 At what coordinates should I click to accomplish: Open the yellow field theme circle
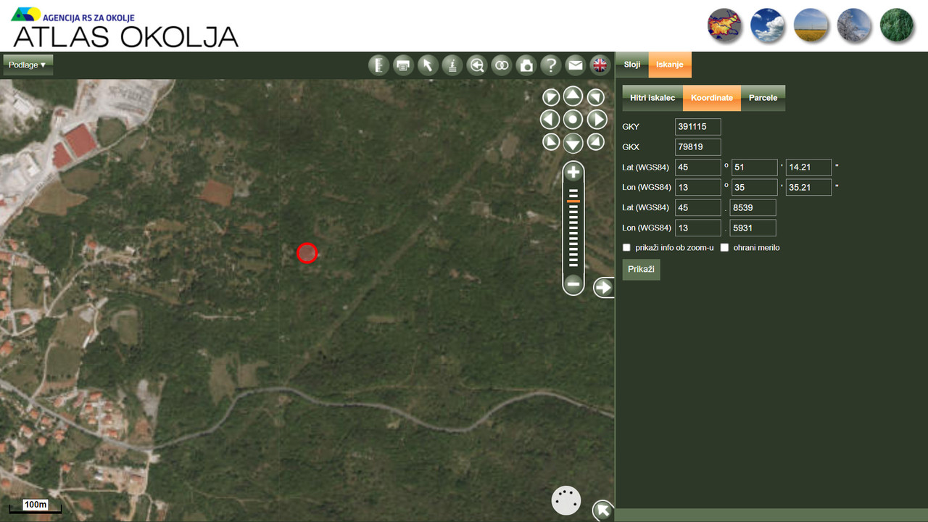tap(811, 25)
